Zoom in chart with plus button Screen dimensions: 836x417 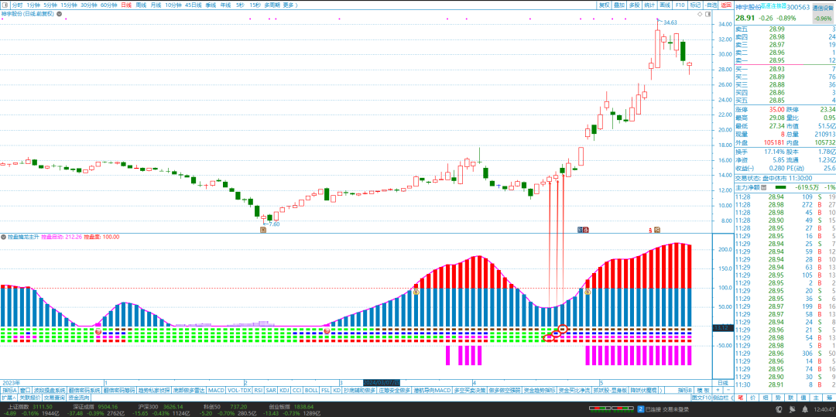point(718,390)
